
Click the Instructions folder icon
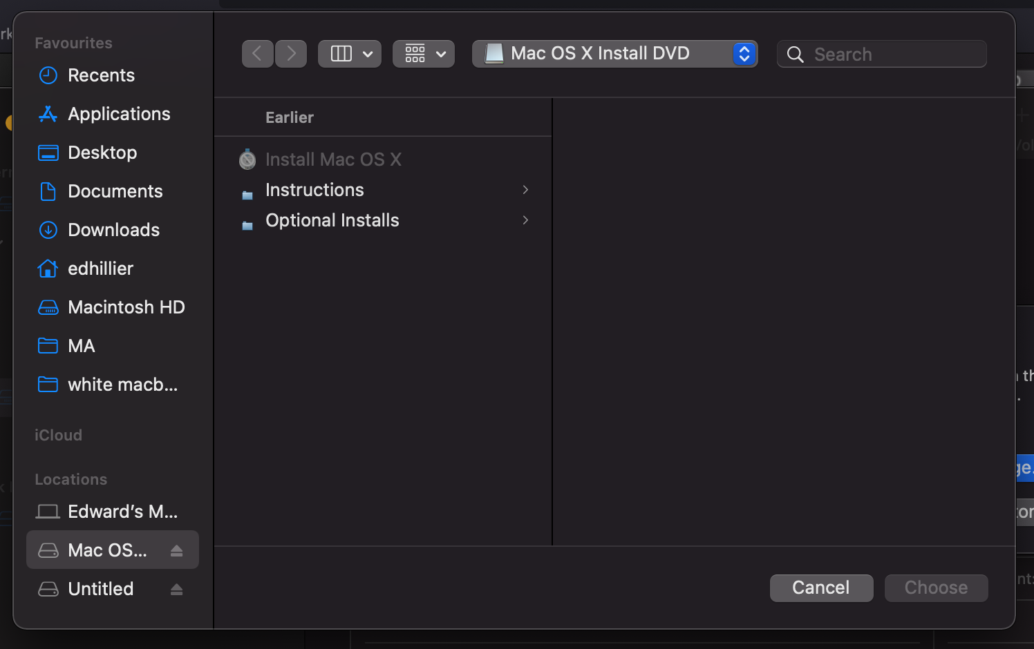click(247, 195)
